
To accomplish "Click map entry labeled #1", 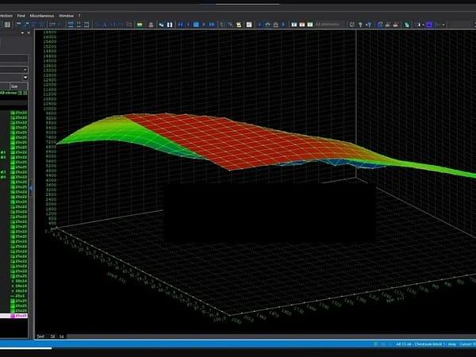I will [3, 152].
